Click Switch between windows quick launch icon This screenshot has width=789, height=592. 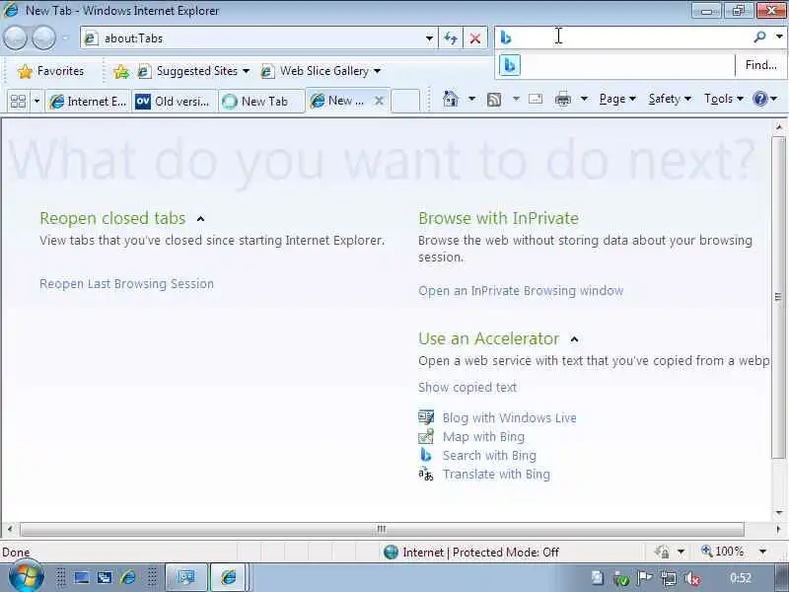(x=105, y=577)
